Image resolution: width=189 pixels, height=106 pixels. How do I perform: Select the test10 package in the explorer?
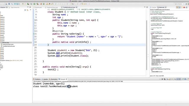click(x=2, y=17)
